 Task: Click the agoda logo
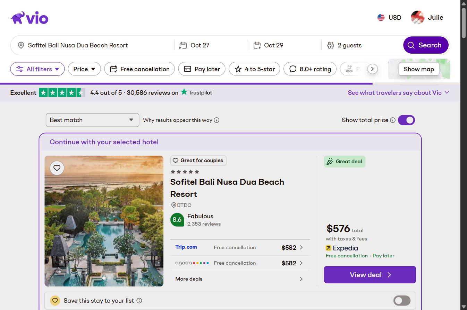192,263
